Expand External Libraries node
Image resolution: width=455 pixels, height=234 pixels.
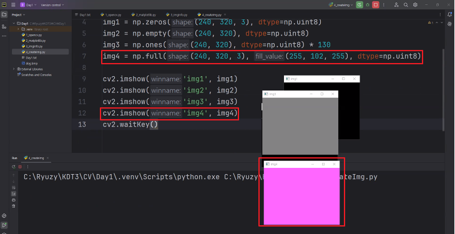14,69
